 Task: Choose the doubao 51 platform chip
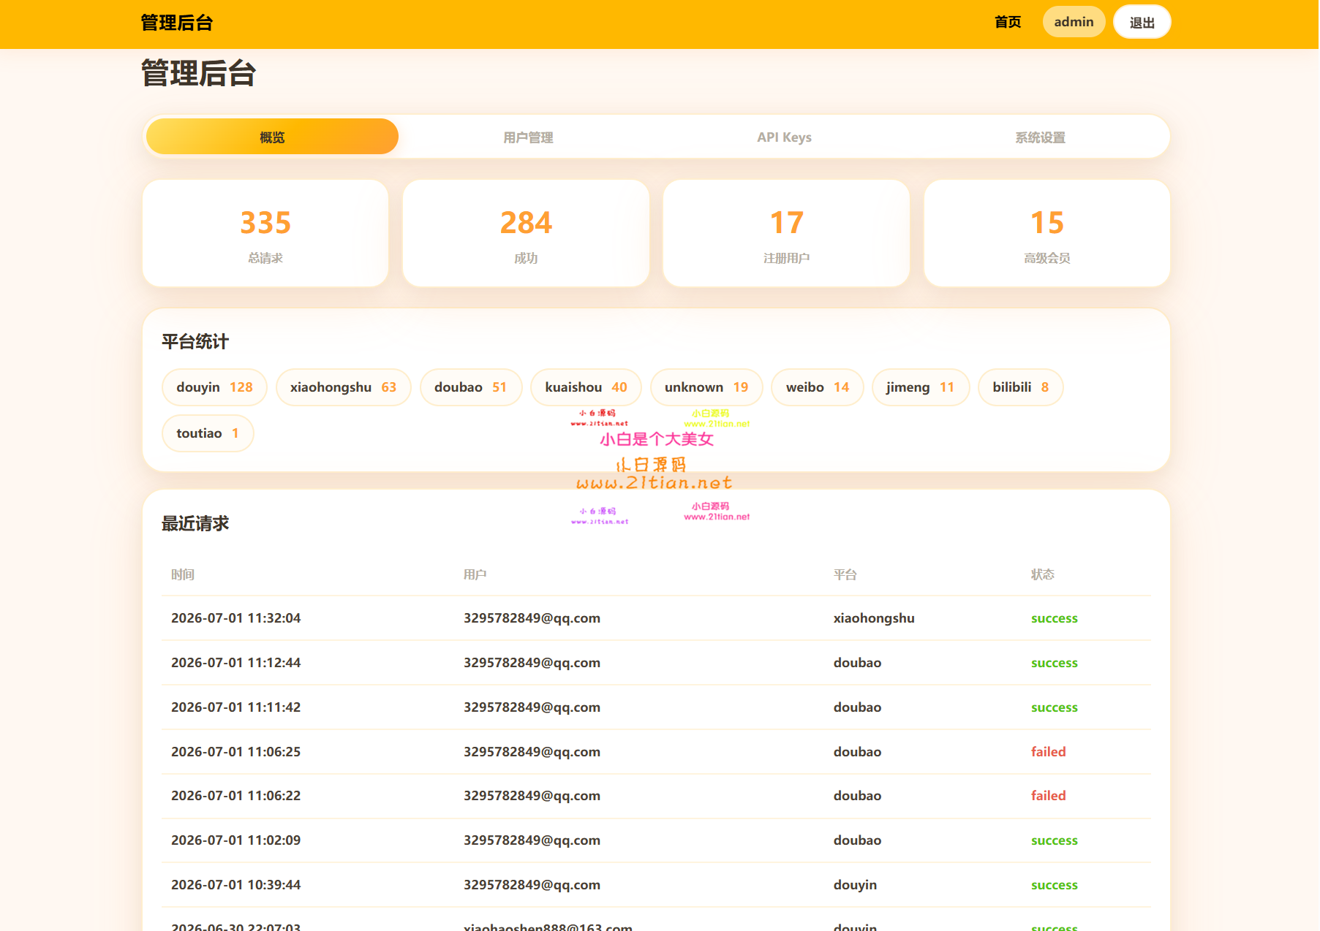(x=470, y=387)
